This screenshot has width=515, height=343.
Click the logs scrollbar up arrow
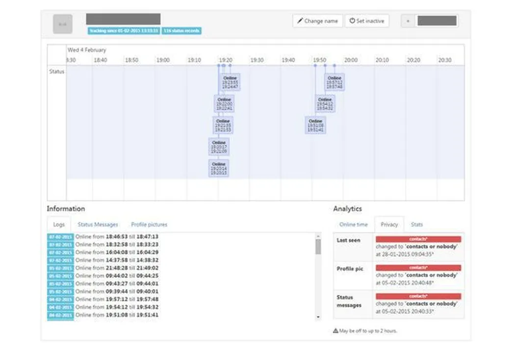(318, 236)
